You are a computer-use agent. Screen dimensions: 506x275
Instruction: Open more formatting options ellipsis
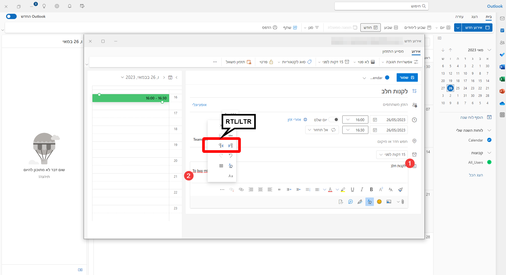tap(222, 189)
